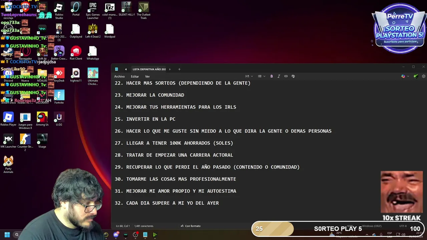Open cslol-manager 7z desktop icon
Viewport: 427px width, 240px height.
(110, 10)
